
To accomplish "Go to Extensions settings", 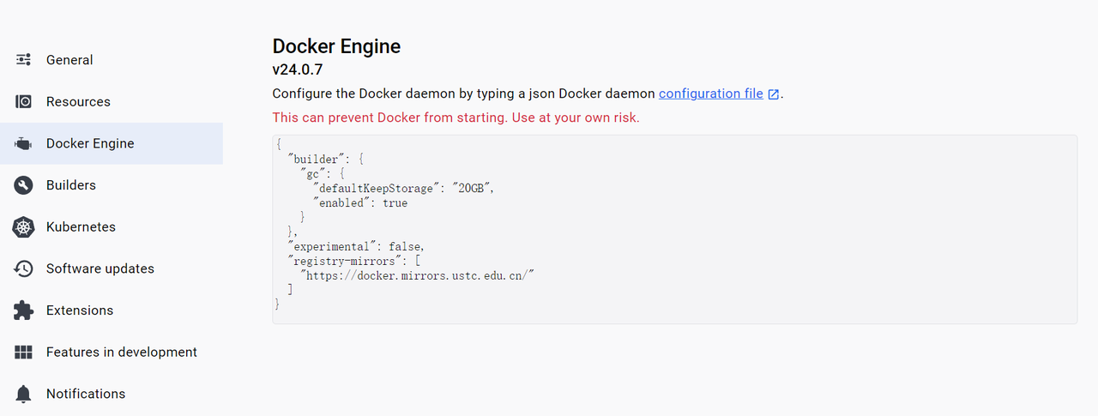I will pyautogui.click(x=112, y=310).
